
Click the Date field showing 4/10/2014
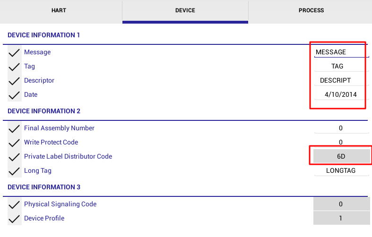point(340,95)
